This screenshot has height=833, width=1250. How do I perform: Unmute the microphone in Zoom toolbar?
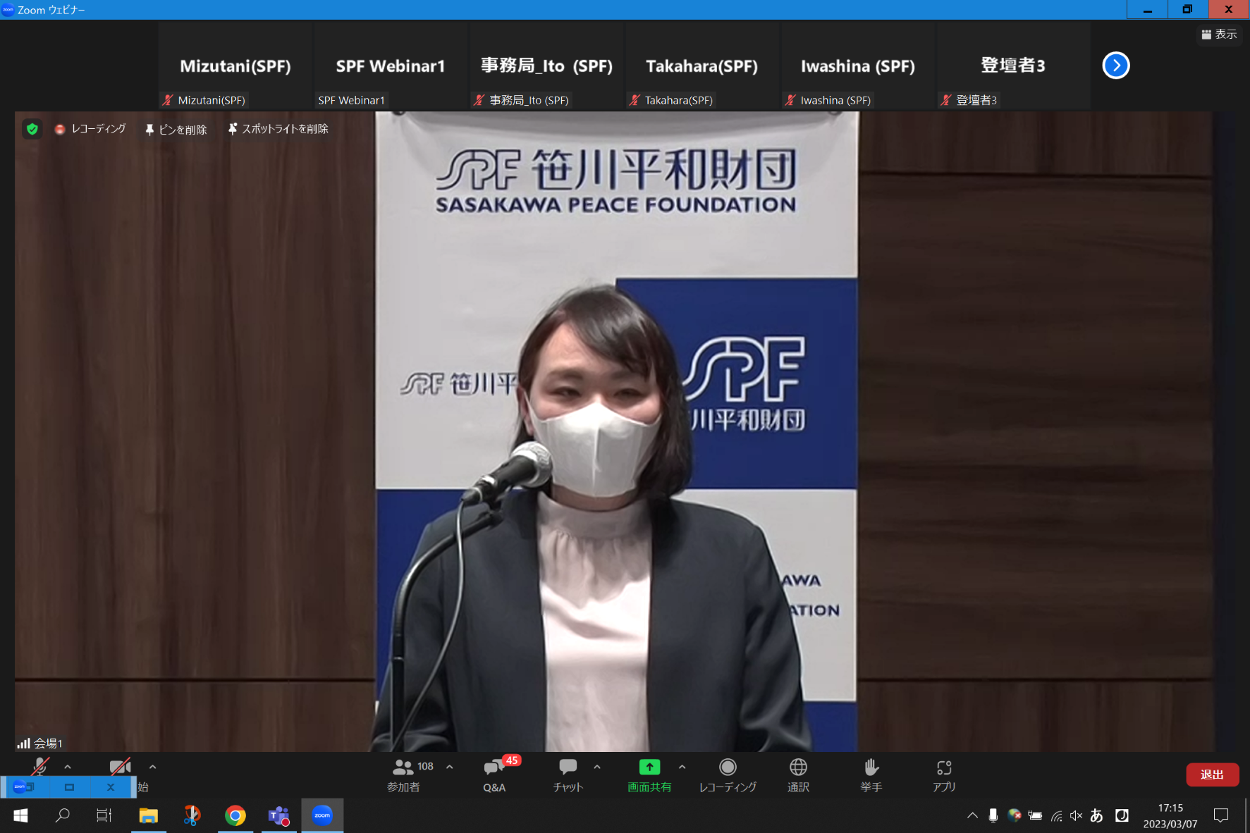pos(40,767)
